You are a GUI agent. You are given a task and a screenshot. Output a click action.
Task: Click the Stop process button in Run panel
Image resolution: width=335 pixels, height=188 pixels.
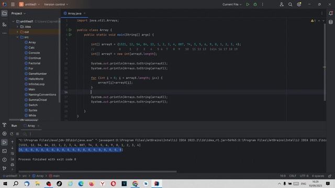[x=17, y=134]
